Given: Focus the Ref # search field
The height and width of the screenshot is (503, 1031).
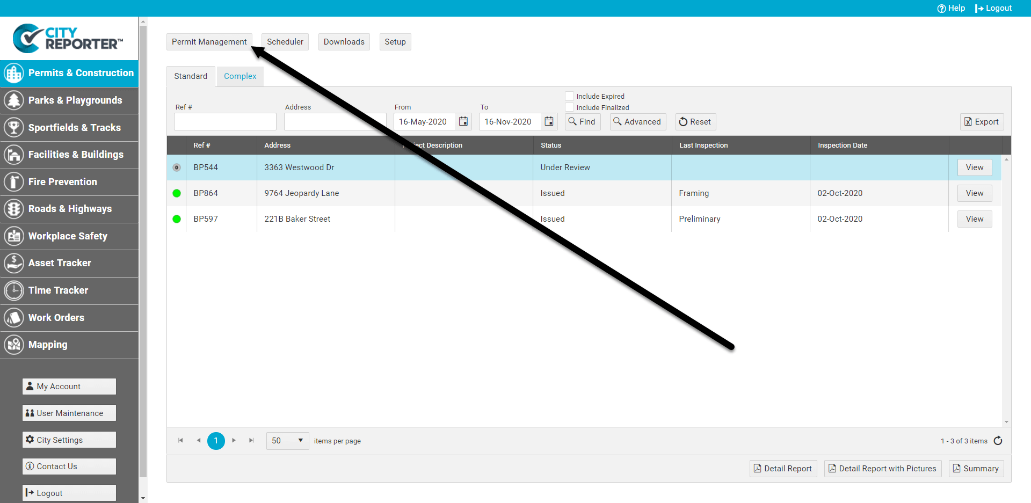Looking at the screenshot, I should pyautogui.click(x=225, y=122).
